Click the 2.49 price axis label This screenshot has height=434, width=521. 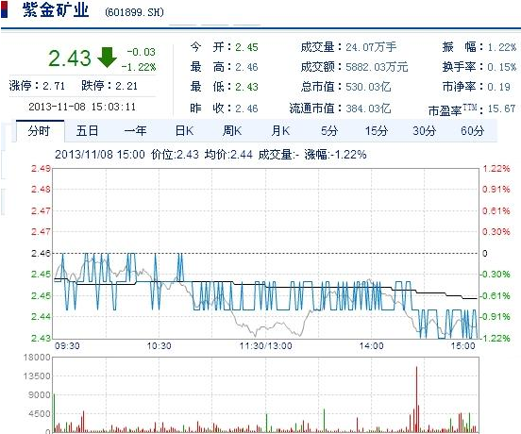[41, 168]
